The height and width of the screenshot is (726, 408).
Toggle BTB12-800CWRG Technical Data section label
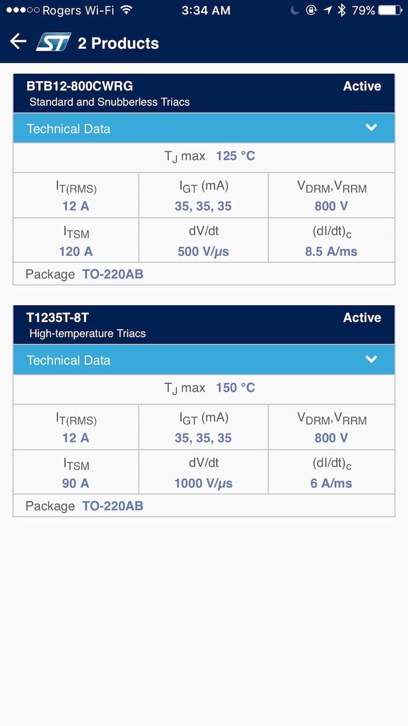(x=69, y=129)
